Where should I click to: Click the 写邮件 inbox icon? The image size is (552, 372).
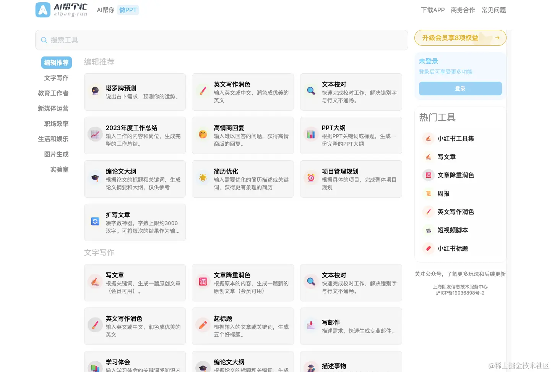tap(311, 325)
